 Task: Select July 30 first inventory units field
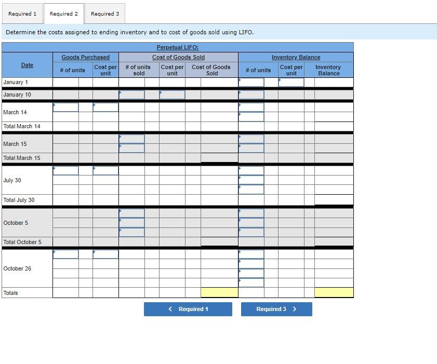(x=251, y=171)
